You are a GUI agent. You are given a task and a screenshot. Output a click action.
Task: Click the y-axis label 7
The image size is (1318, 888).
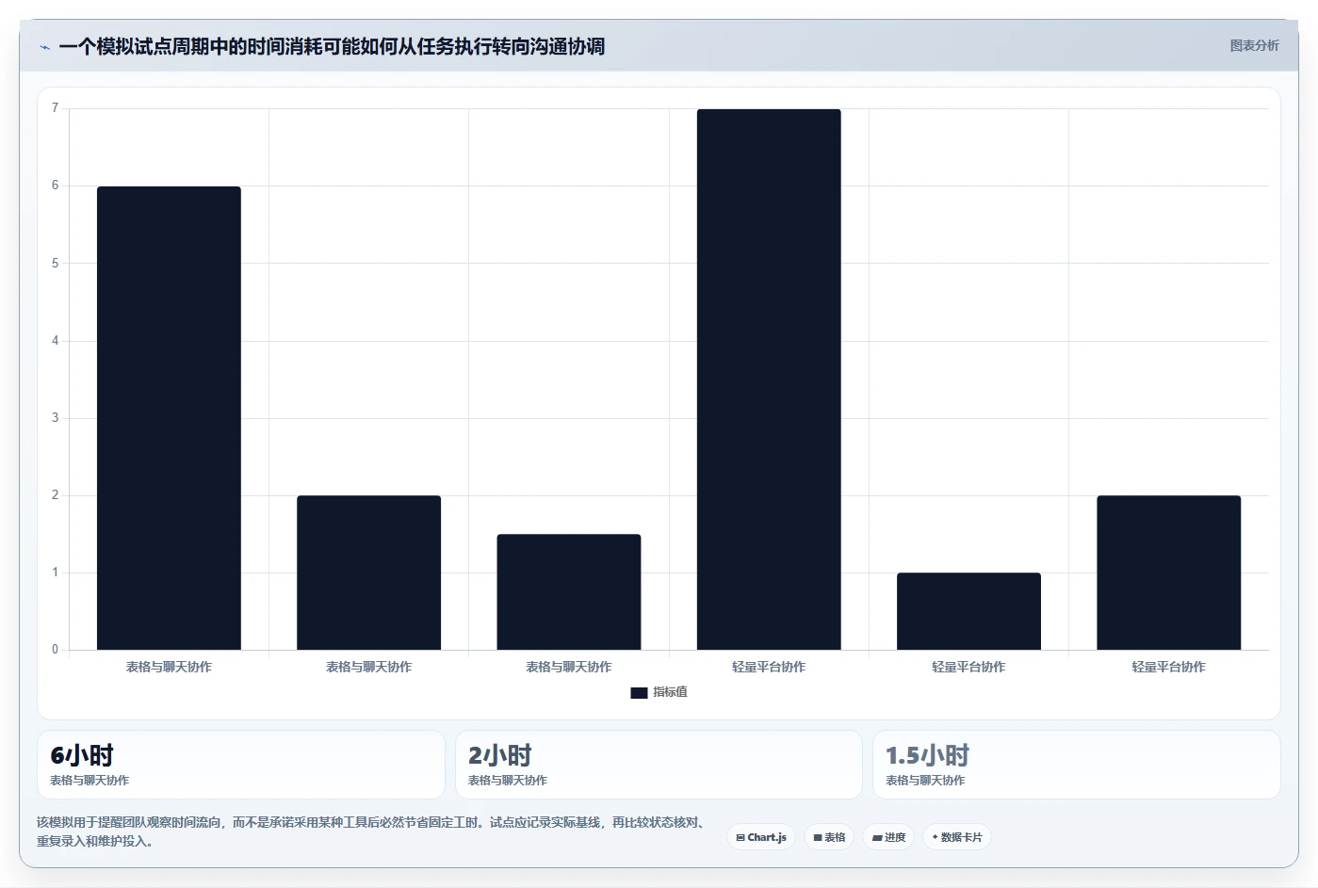click(x=55, y=108)
